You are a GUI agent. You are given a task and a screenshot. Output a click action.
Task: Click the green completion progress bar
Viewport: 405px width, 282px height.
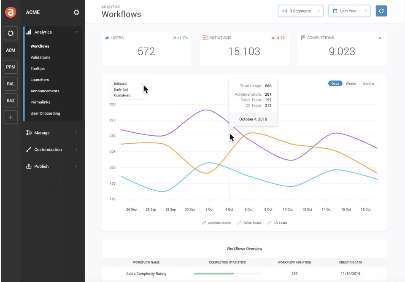coord(214,274)
